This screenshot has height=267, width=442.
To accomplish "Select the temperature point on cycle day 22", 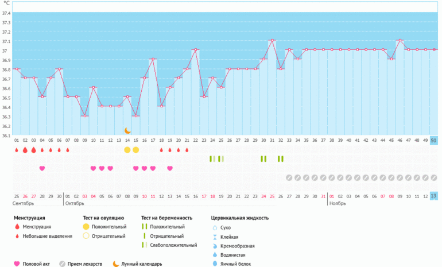I will tap(195, 50).
